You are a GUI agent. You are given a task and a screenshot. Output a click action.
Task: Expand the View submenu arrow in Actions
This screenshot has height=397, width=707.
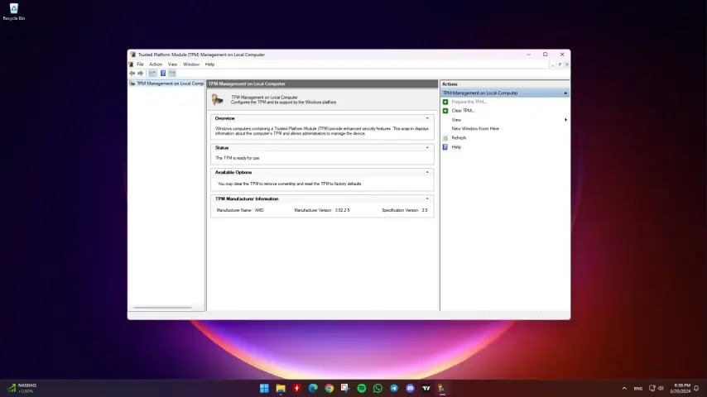coord(566,120)
